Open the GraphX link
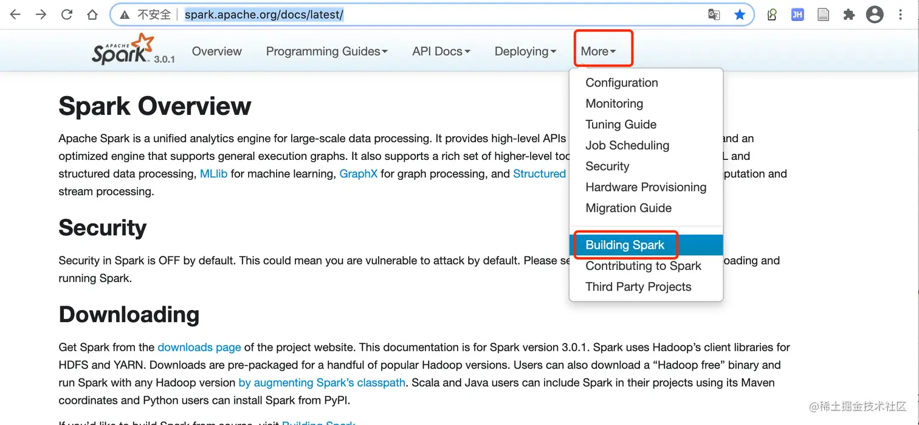 click(359, 174)
